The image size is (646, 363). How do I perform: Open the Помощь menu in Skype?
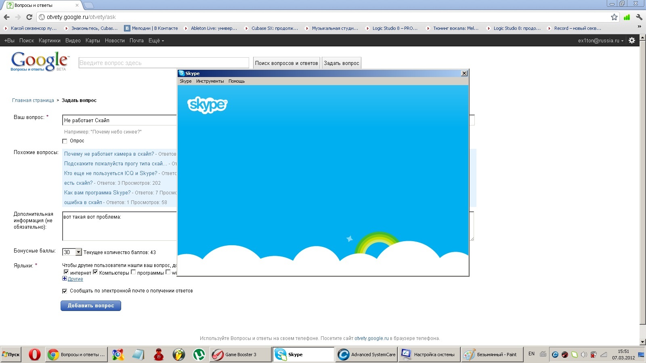point(237,81)
